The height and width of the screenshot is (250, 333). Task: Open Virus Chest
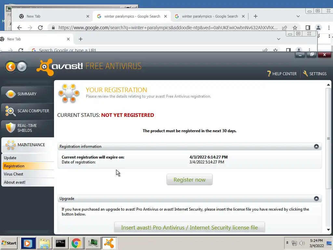[28, 174]
